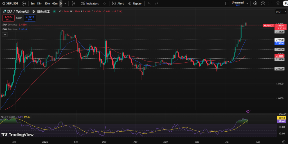The height and width of the screenshot is (144, 288).
Task: Select the D daily timeframe
Action: pyautogui.click(x=61, y=3)
